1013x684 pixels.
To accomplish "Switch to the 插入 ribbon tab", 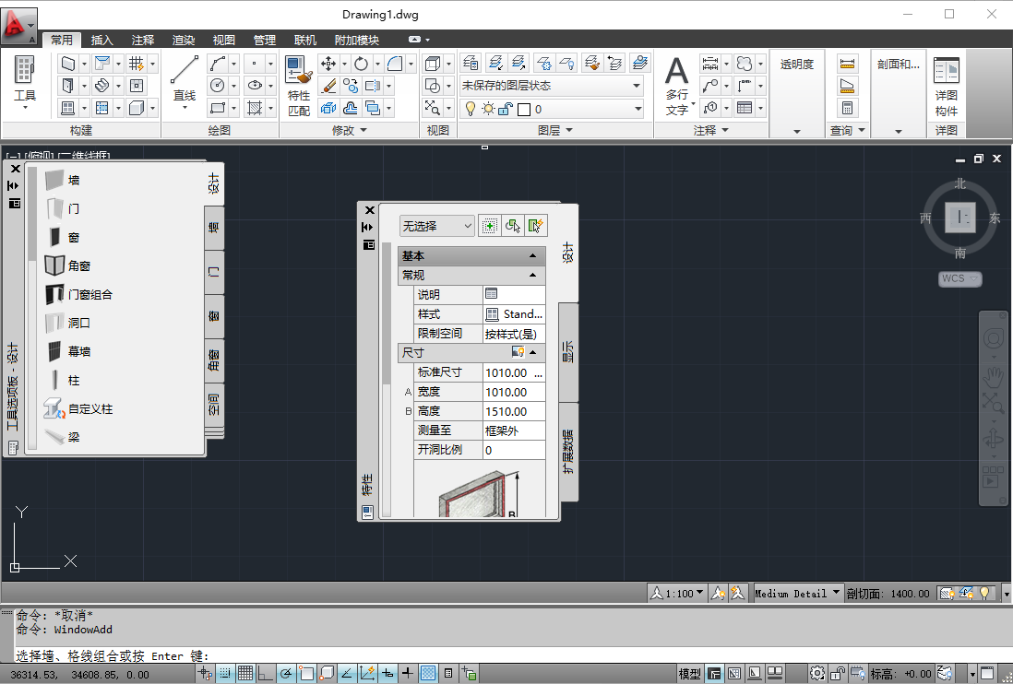I will (x=101, y=40).
